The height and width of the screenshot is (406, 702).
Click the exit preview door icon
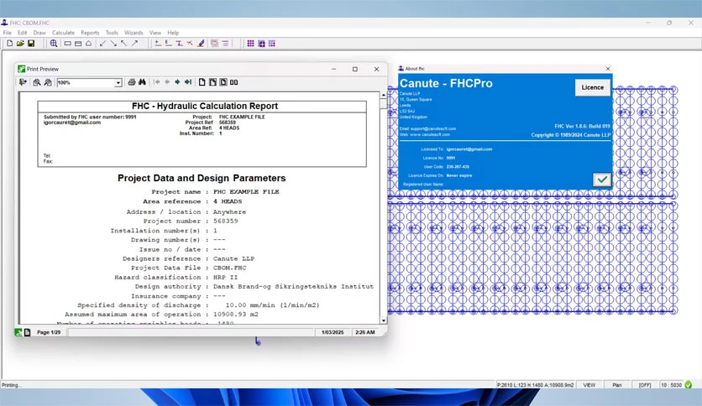(x=23, y=82)
